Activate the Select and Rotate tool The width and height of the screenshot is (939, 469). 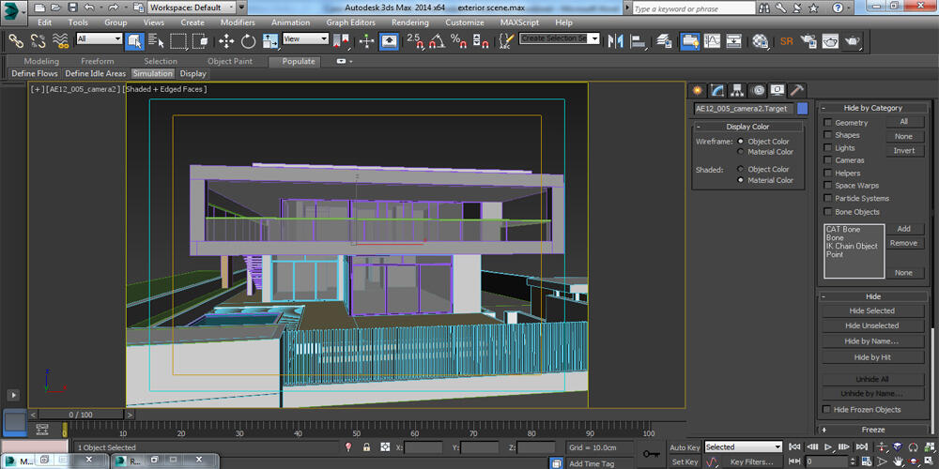pos(248,41)
